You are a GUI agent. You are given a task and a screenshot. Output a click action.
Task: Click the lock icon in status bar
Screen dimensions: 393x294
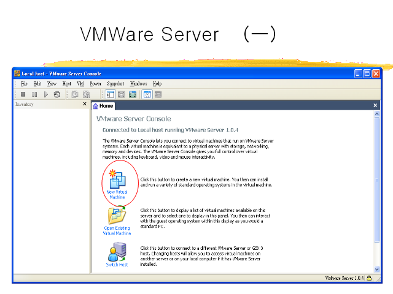(369, 278)
